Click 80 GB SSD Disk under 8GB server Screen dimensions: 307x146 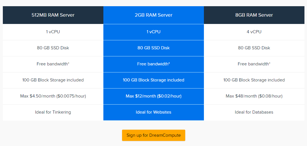[254, 48]
